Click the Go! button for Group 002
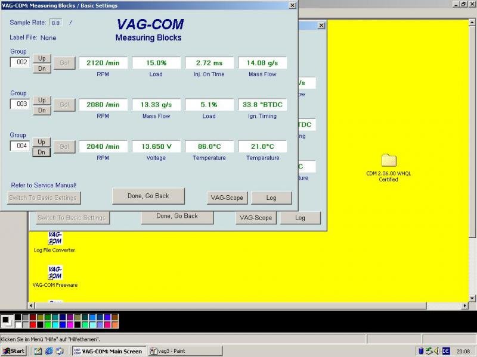Viewport: 477px width, 357px height. [64, 62]
